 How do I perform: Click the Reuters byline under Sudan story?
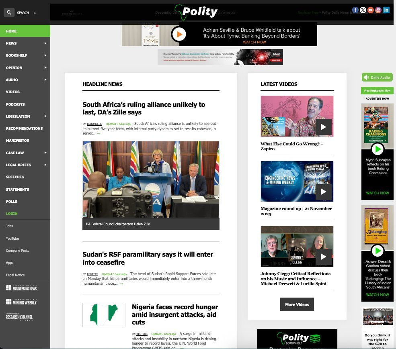pos(92,274)
